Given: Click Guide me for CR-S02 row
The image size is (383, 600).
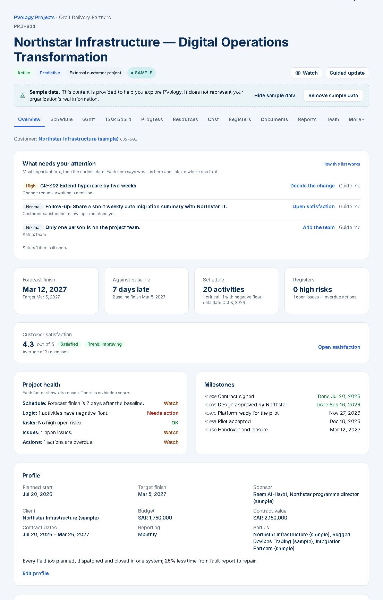Looking at the screenshot, I should (350, 186).
